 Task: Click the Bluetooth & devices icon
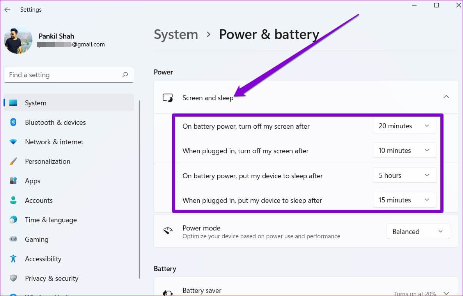[x=13, y=122]
